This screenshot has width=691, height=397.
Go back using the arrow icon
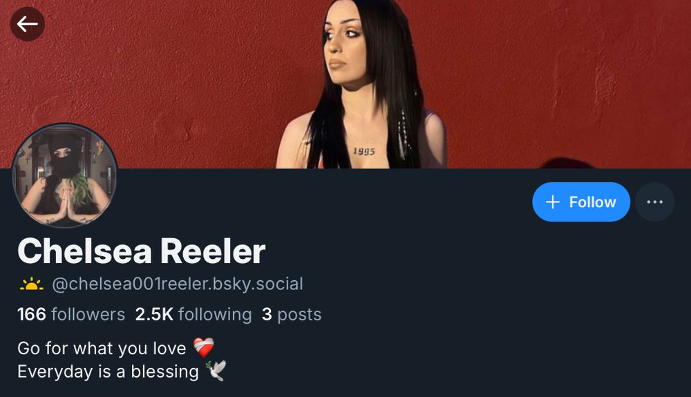28,23
